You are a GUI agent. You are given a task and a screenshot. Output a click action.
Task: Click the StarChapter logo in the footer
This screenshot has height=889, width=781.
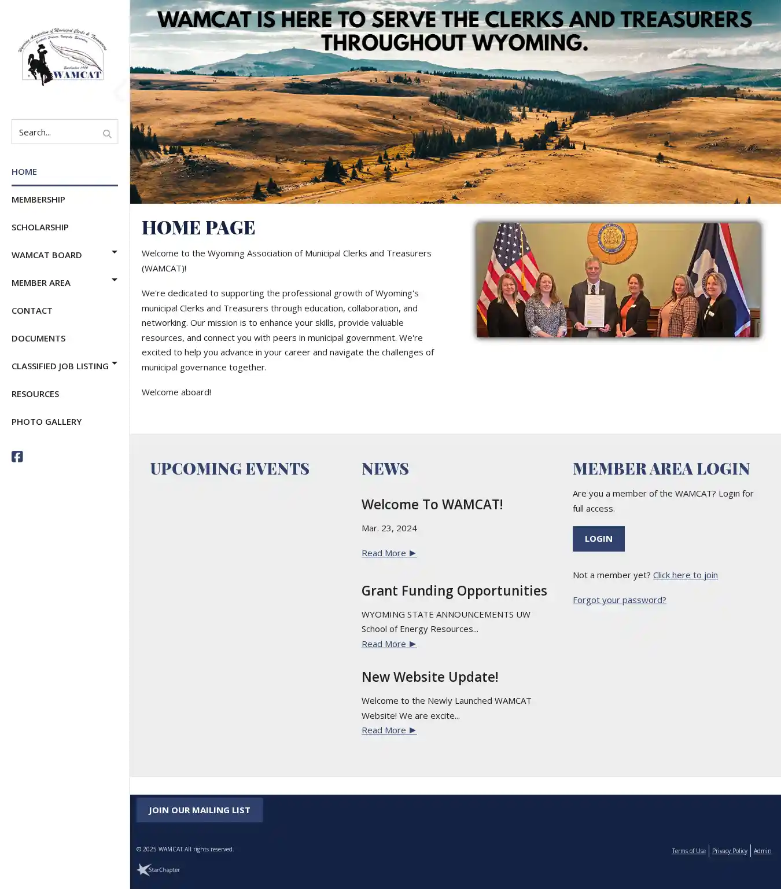coord(158,869)
